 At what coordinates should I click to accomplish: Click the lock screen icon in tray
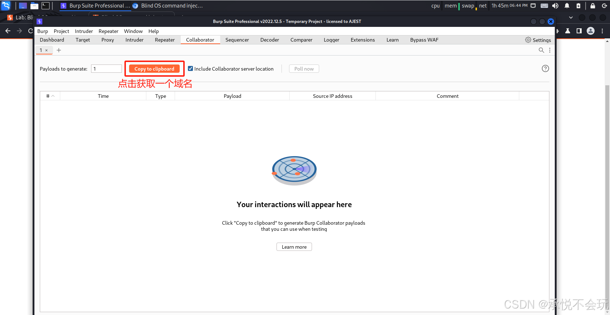593,5
